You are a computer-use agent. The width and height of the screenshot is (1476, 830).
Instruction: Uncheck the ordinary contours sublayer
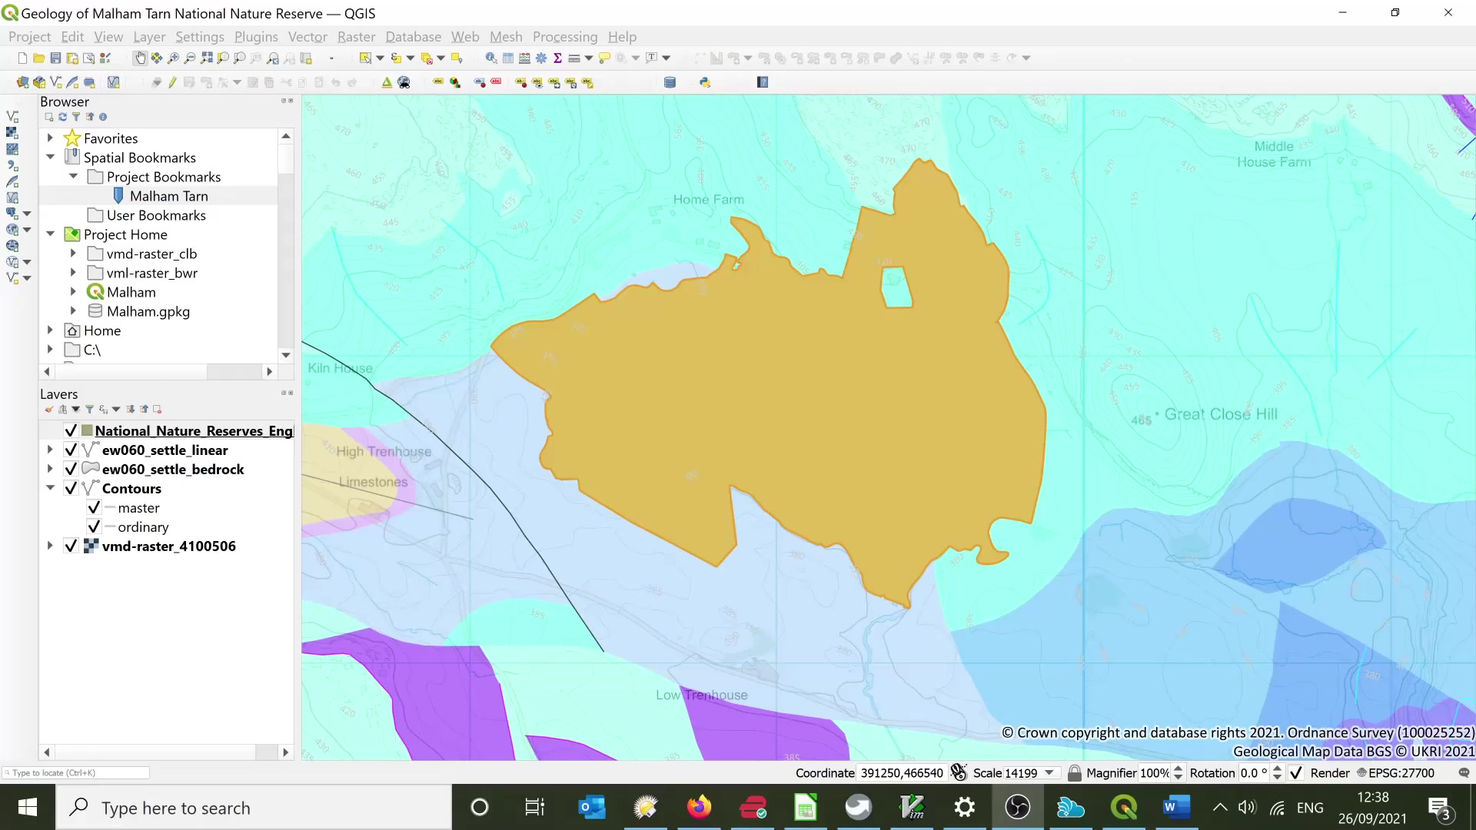[95, 527]
